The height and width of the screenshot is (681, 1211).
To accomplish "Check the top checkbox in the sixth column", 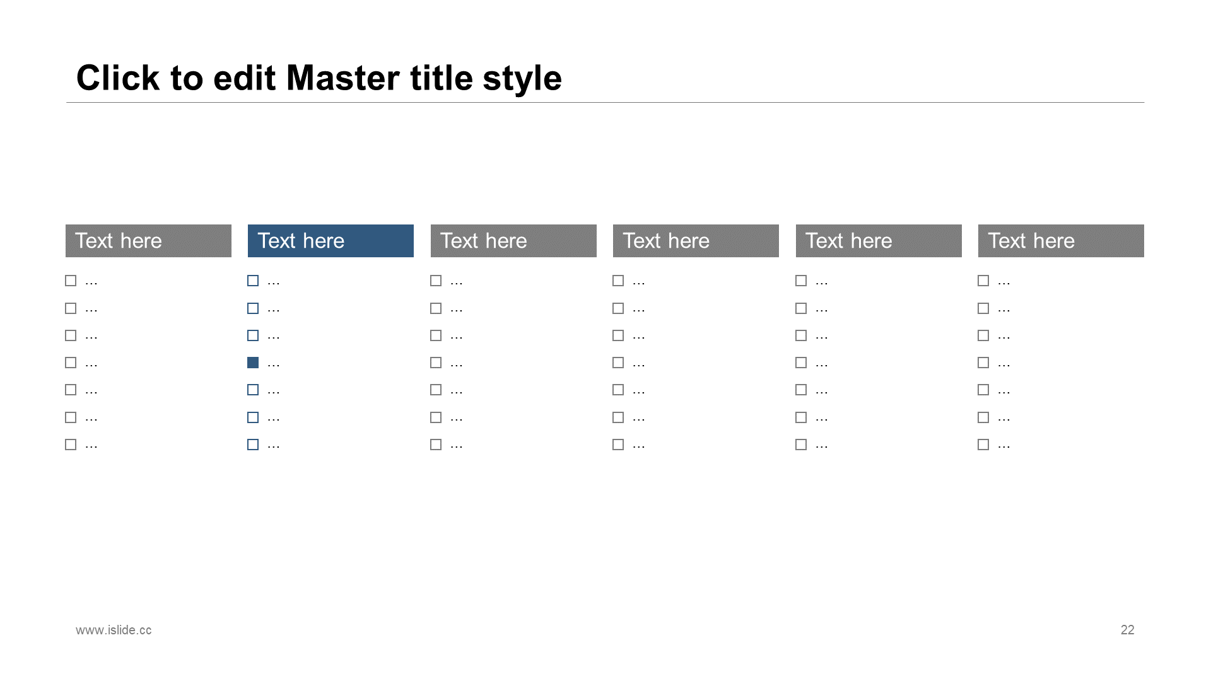I will click(x=983, y=281).
